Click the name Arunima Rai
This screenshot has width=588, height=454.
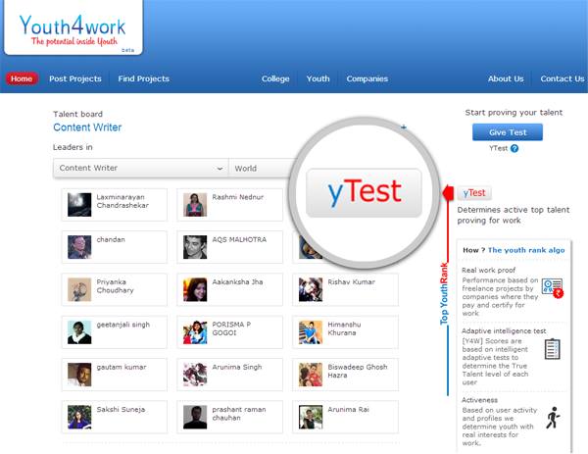click(348, 409)
